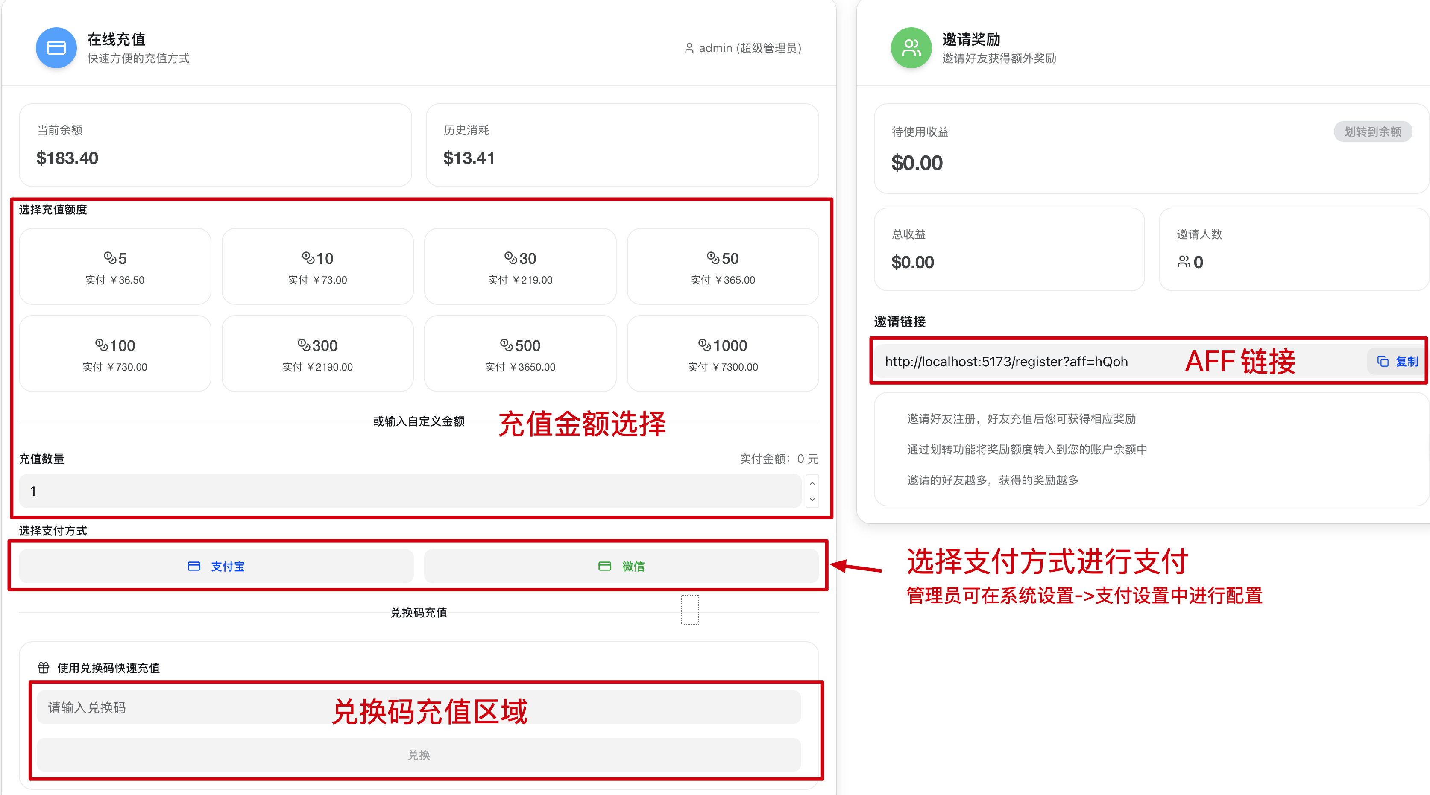This screenshot has height=795, width=1430.
Task: Choose the 1000 recharge amount card
Action: pos(722,354)
